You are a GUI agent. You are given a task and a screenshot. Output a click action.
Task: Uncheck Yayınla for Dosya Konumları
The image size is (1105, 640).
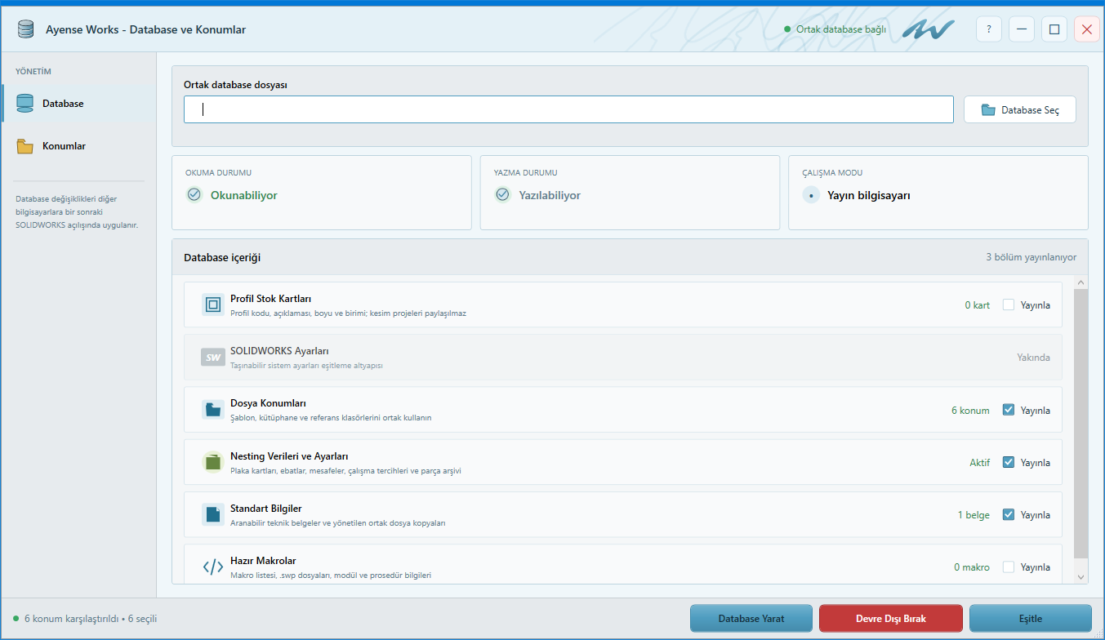tap(1009, 410)
